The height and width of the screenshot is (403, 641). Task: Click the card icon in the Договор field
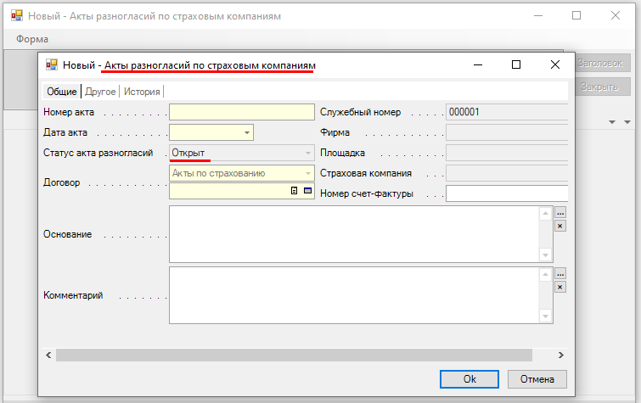click(306, 191)
